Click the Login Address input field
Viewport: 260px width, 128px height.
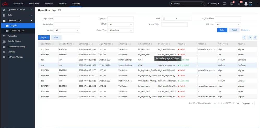tap(228, 18)
